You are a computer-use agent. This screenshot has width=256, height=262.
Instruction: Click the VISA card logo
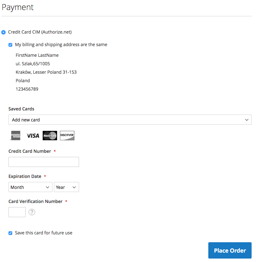coord(33,136)
